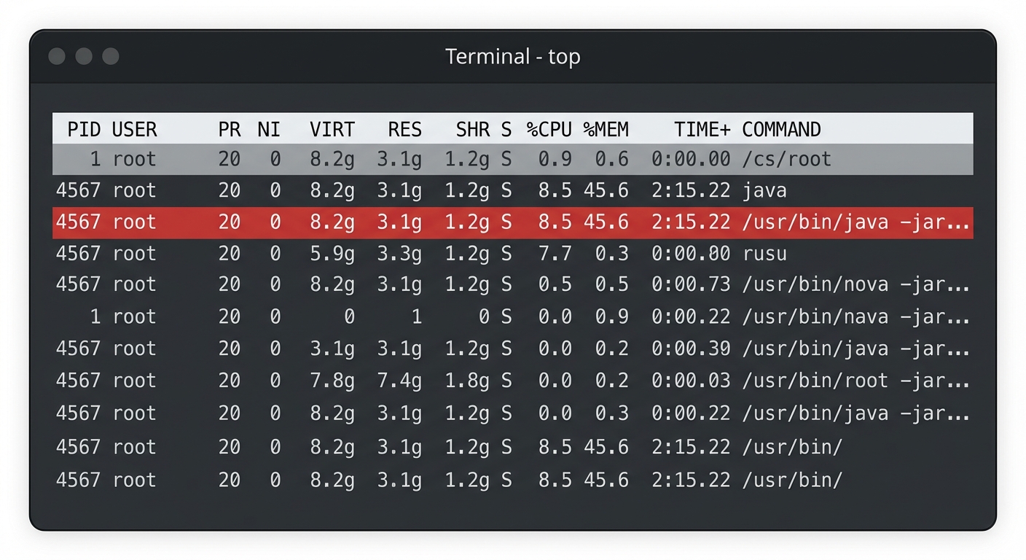The height and width of the screenshot is (560, 1026).
Task: Sort processes by %CPU header
Action: (x=549, y=130)
